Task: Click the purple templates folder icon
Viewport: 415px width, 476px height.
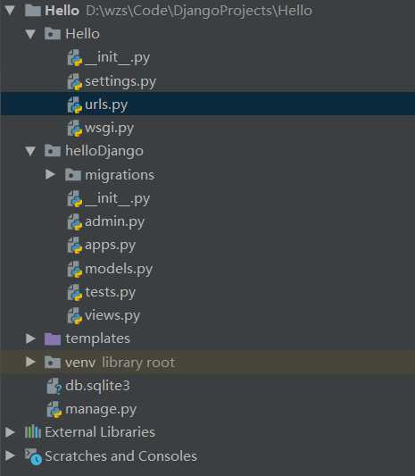Action: 53,338
